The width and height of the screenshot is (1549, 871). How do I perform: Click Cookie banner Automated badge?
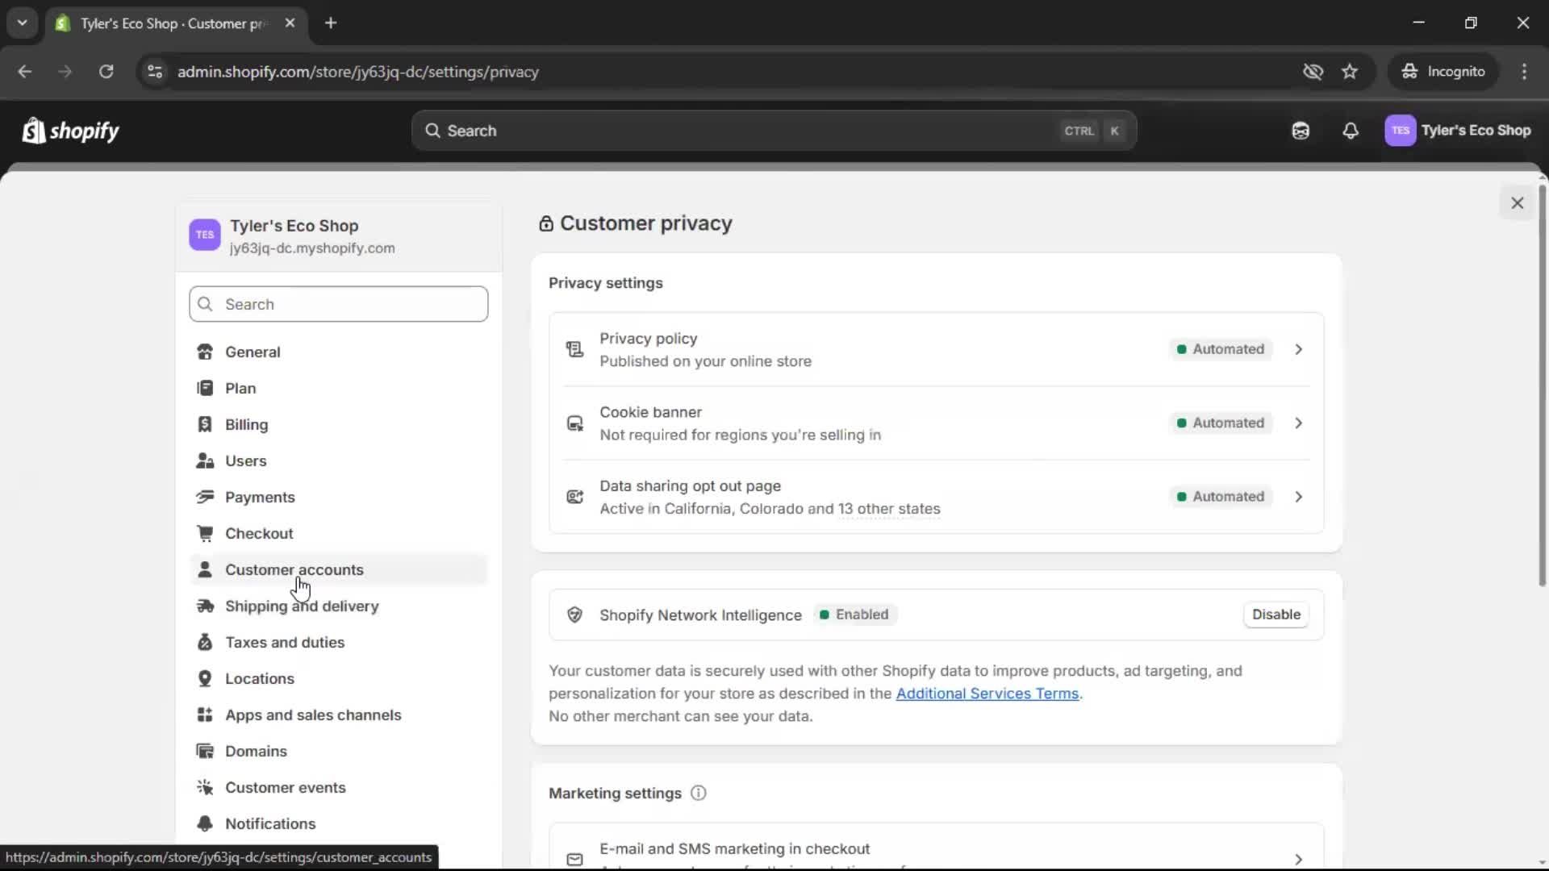click(x=1221, y=423)
